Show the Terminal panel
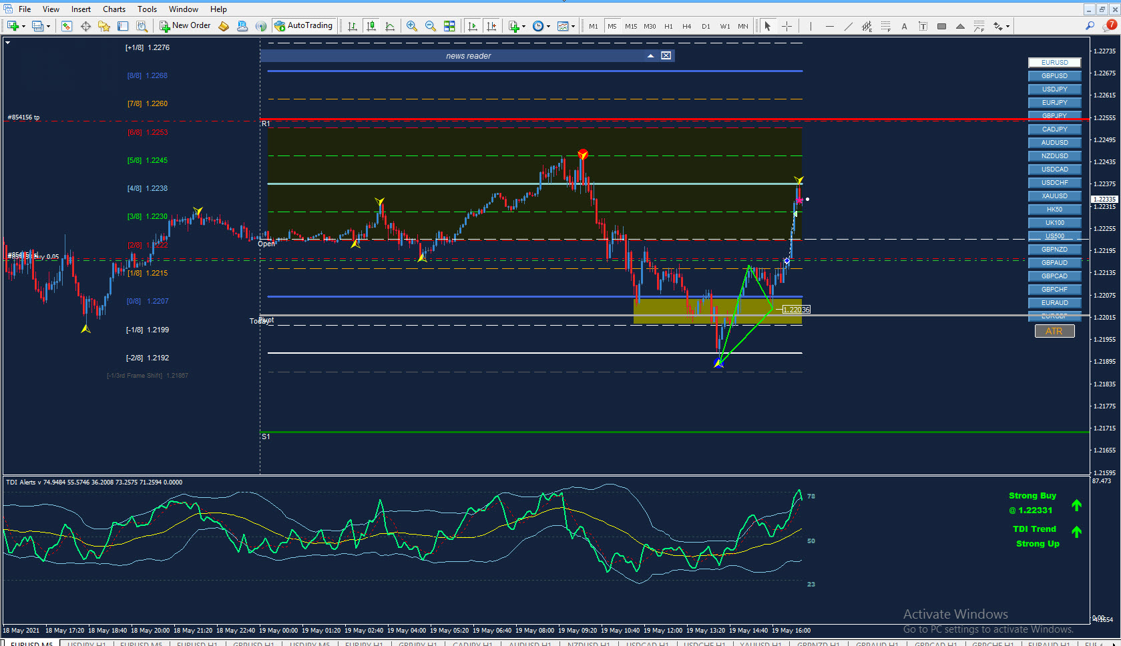Screen dimensions: 1121x646 pos(123,26)
